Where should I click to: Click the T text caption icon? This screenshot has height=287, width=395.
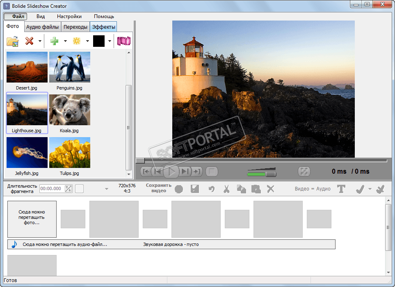pos(341,189)
